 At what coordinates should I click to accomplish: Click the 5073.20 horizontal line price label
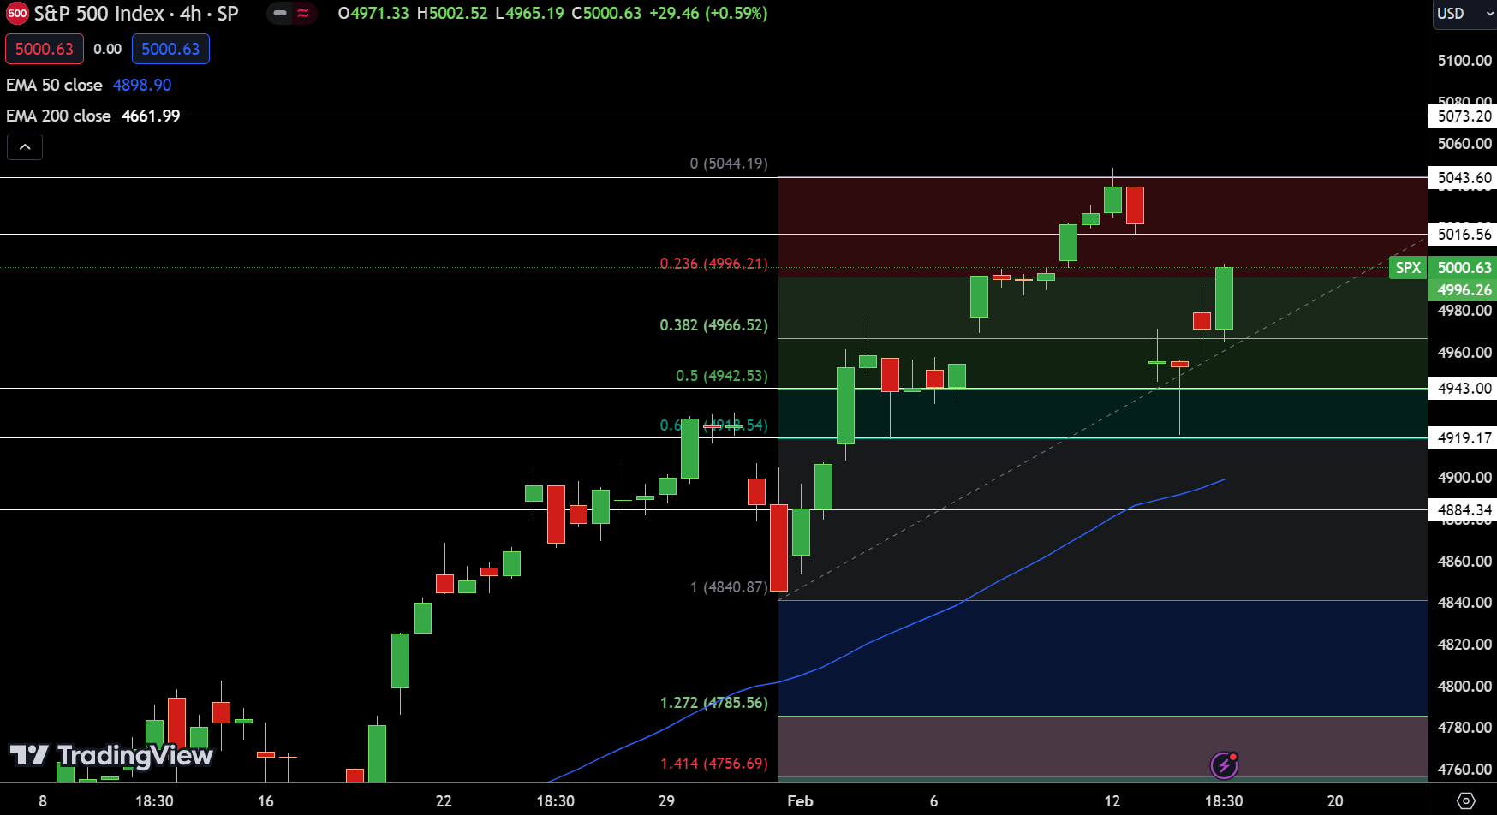pyautogui.click(x=1464, y=116)
